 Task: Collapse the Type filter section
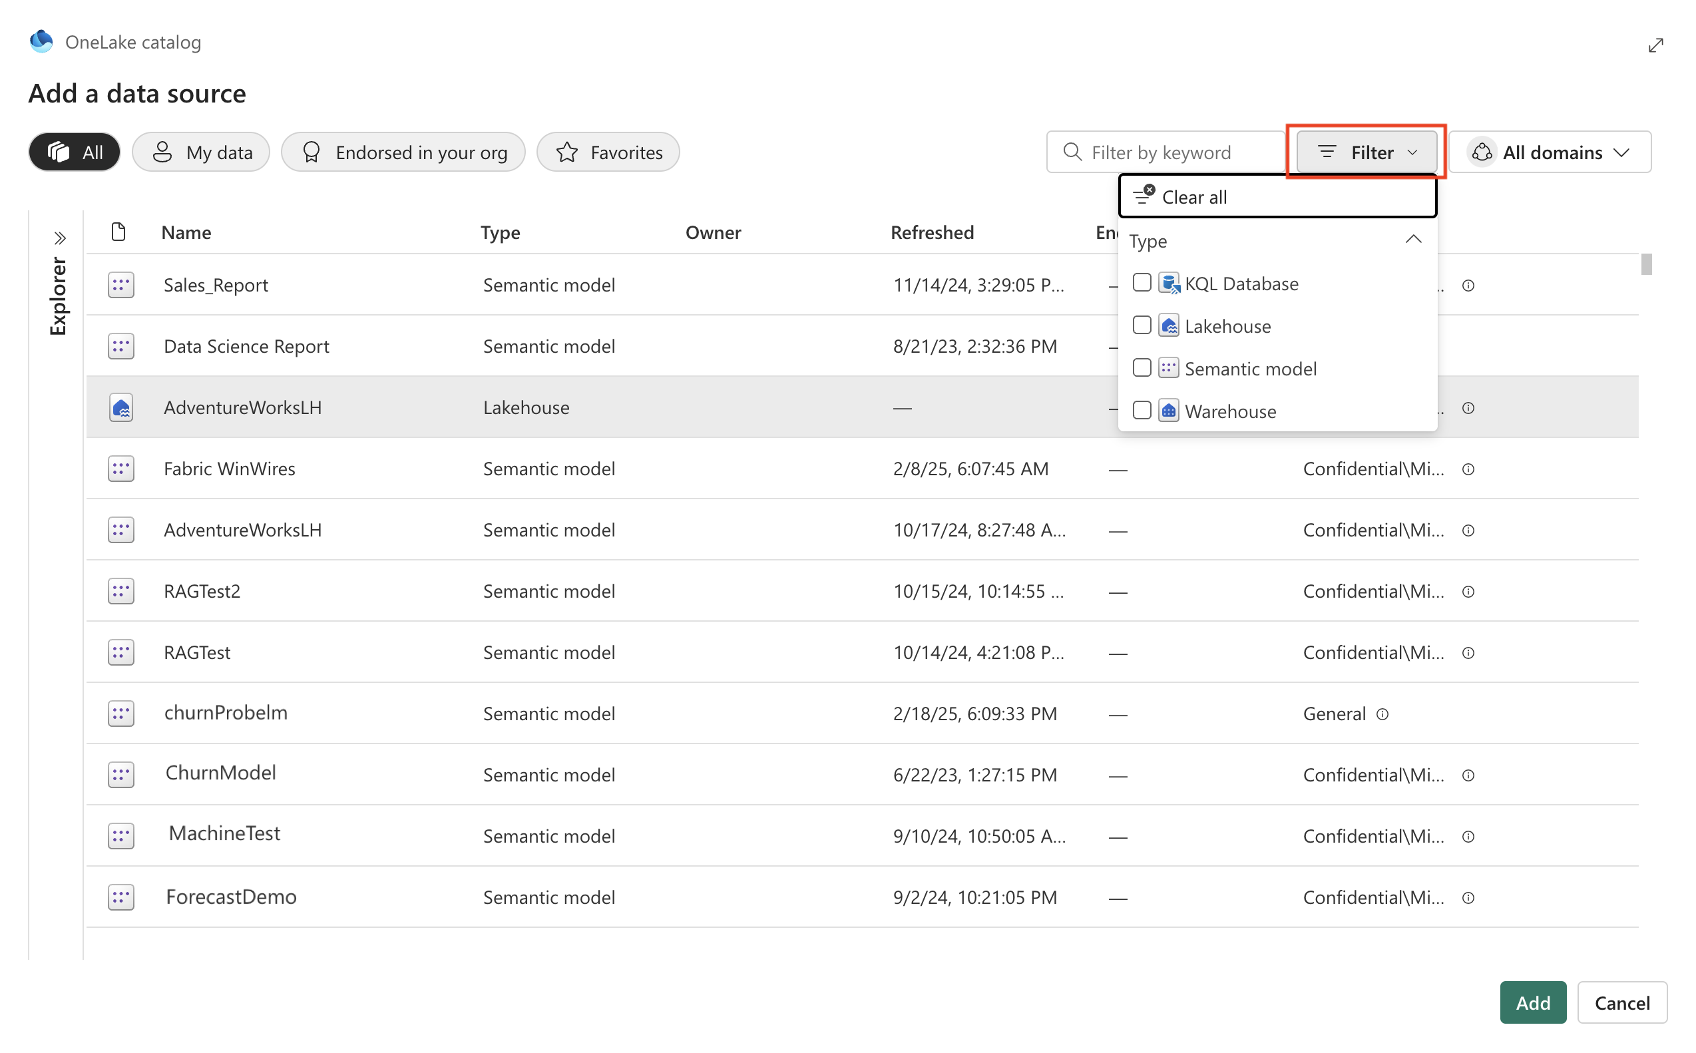[x=1412, y=240]
